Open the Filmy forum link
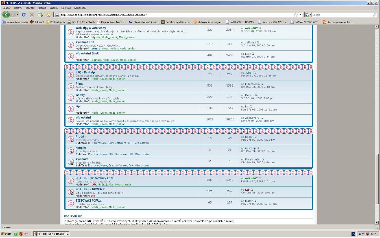 coord(79,84)
